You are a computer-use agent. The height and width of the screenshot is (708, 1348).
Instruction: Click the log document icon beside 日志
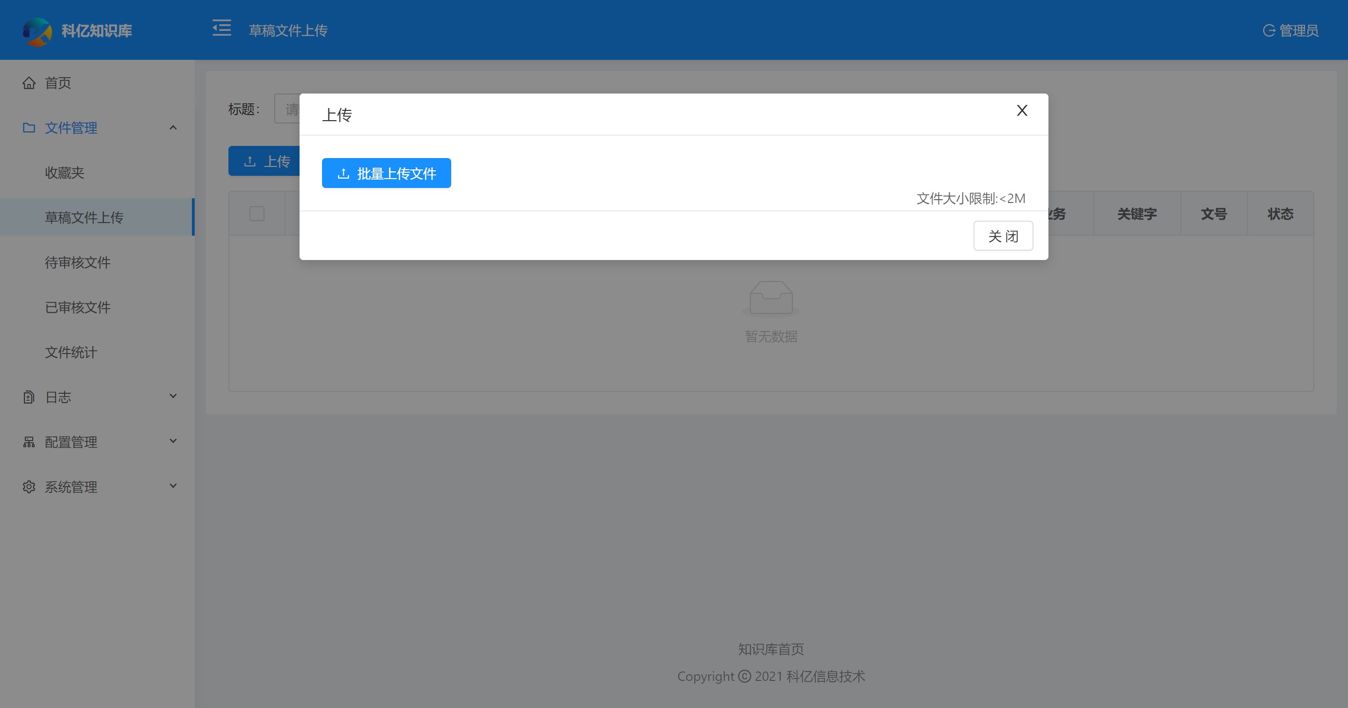[x=29, y=397]
